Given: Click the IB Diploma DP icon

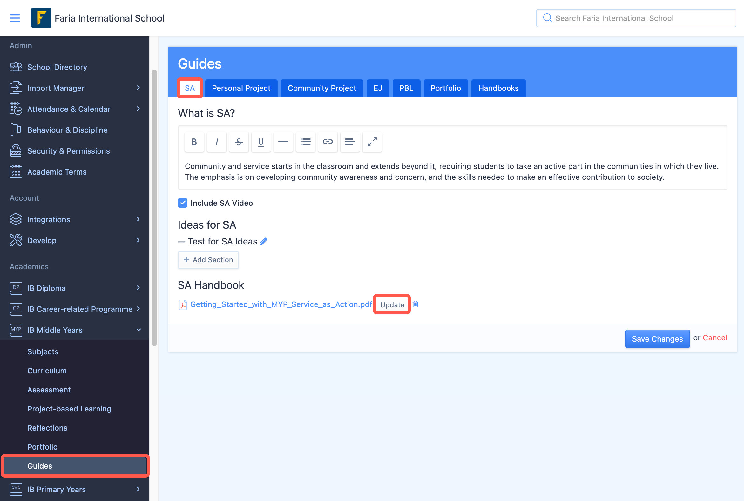Looking at the screenshot, I should 16,288.
